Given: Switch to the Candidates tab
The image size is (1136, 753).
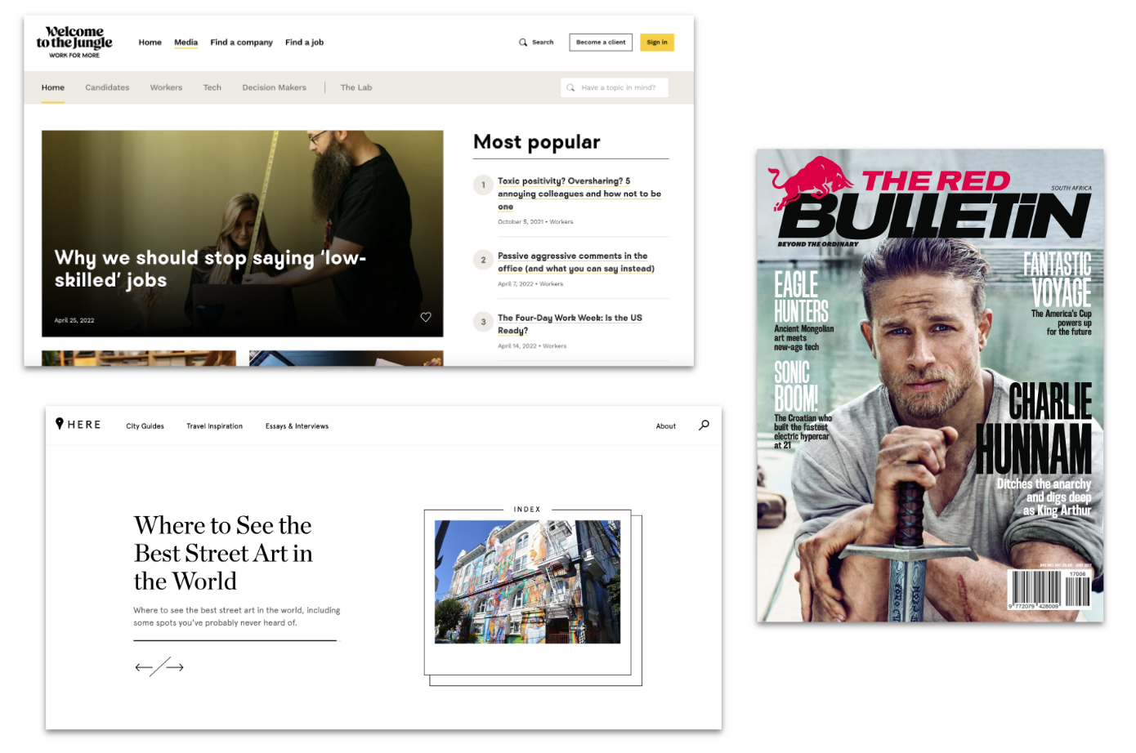Looking at the screenshot, I should pyautogui.click(x=107, y=87).
